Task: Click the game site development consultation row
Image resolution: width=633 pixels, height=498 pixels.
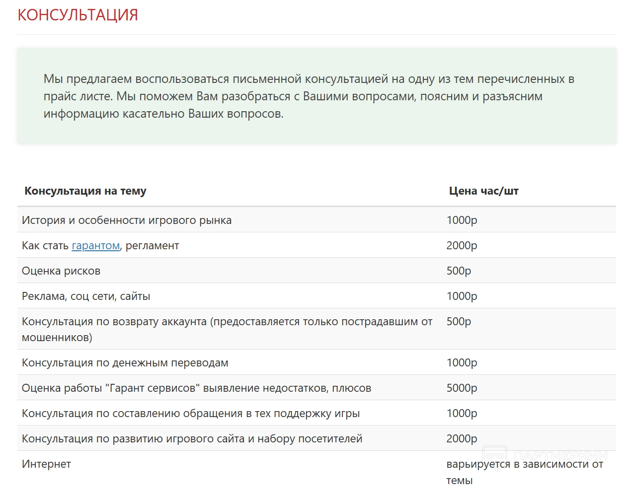Action: pyautogui.click(x=192, y=439)
